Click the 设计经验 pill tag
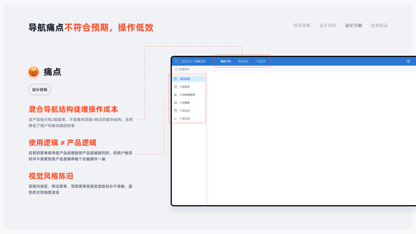Viewport: 416px width, 234px height. point(40,90)
